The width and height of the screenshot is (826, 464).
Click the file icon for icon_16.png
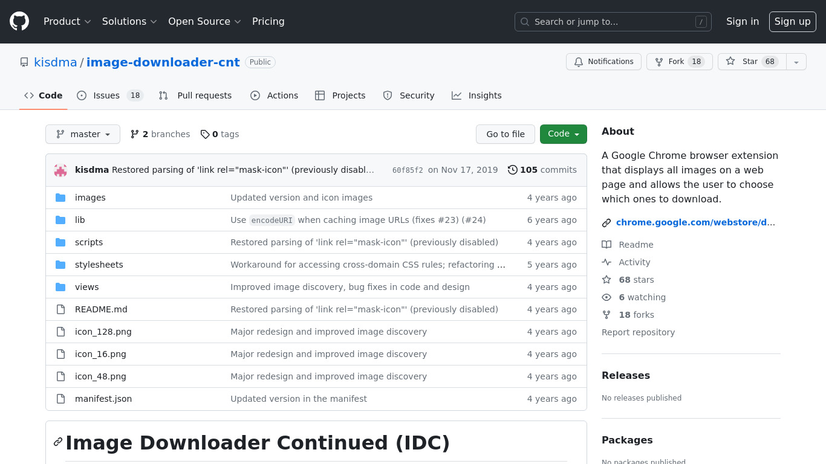(60, 354)
